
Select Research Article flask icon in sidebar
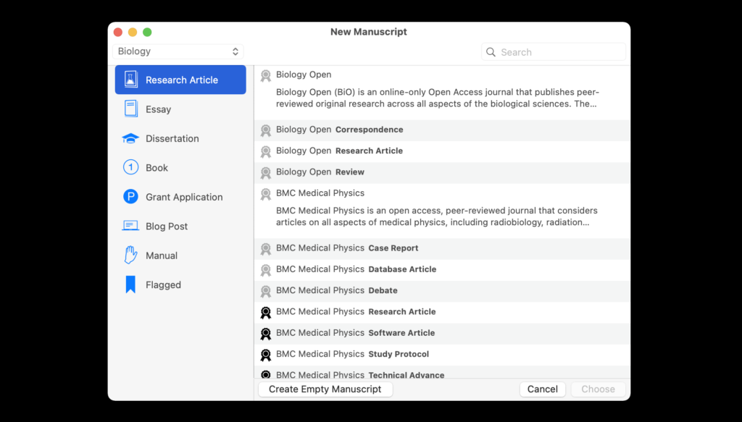click(130, 80)
